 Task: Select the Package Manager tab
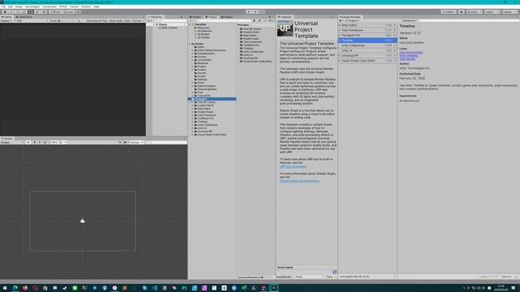pos(350,17)
